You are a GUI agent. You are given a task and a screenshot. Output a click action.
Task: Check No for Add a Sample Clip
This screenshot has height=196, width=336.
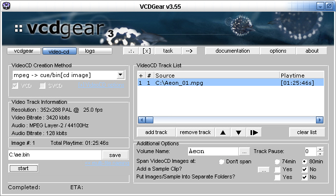point(305,170)
